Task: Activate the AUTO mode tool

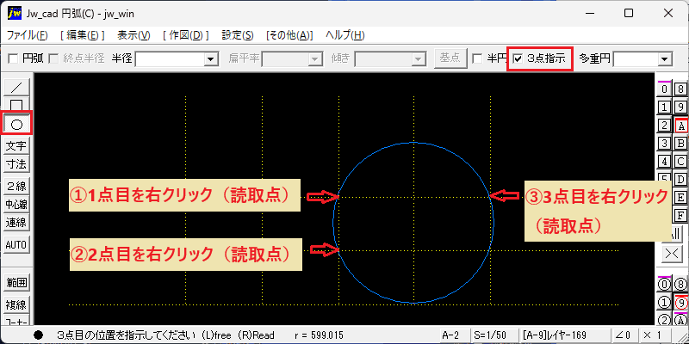Action: tap(16, 245)
